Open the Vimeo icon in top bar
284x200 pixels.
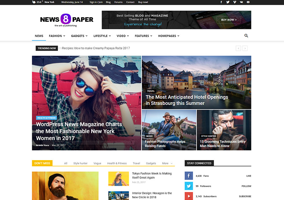point(234,2)
